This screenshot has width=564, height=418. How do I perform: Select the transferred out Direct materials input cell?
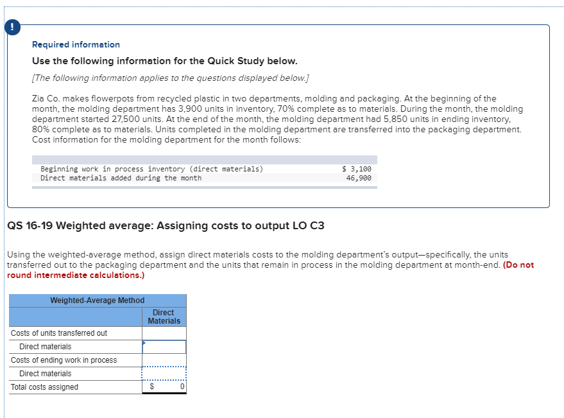click(164, 347)
